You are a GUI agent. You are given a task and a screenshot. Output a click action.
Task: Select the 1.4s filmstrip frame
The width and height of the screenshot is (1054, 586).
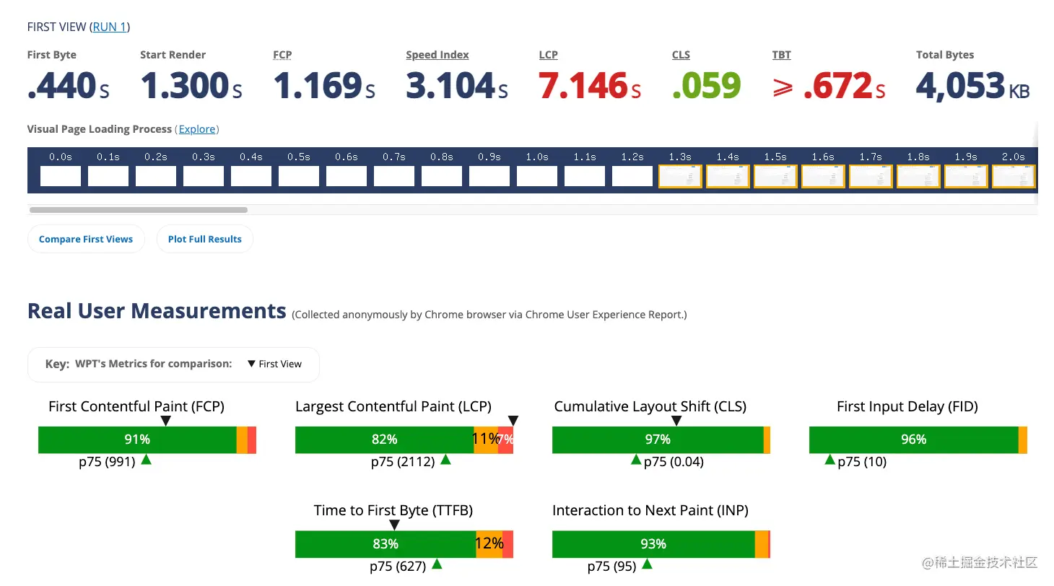[x=728, y=176]
